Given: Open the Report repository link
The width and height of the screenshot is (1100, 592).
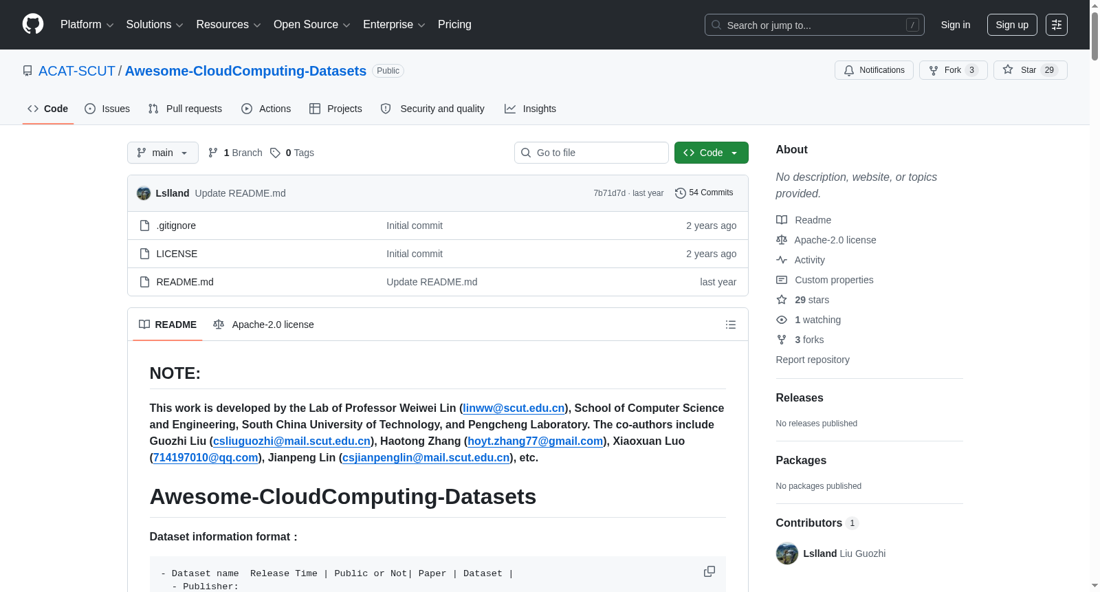Looking at the screenshot, I should coord(813,360).
